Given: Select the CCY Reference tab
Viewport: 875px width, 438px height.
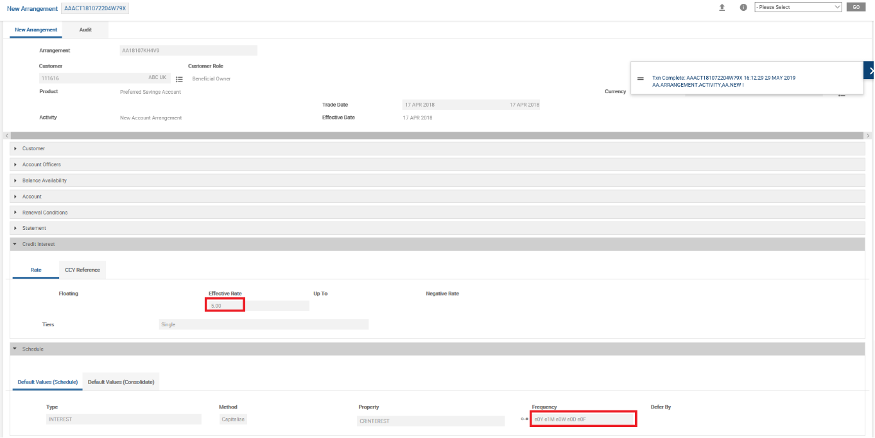Looking at the screenshot, I should pyautogui.click(x=82, y=270).
